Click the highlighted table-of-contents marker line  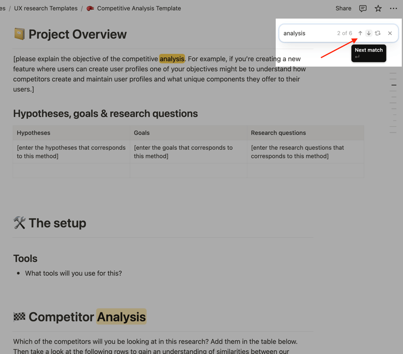tap(394, 85)
